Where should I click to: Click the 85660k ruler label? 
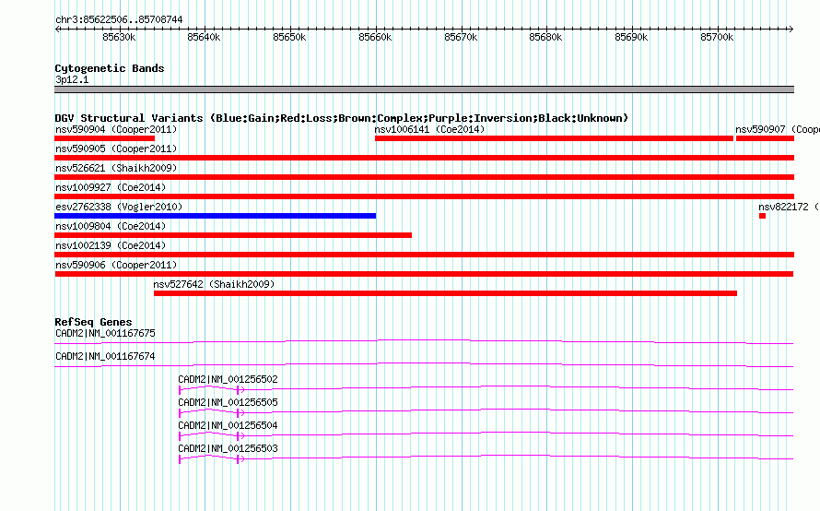375,37
